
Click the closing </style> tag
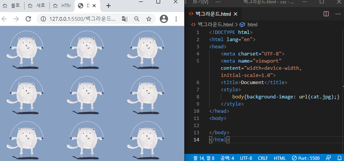232,104
